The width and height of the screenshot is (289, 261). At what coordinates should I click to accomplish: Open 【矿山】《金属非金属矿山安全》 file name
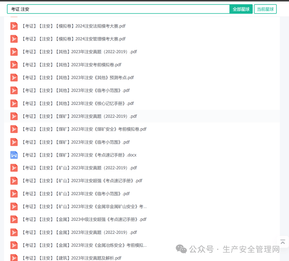click(84, 207)
